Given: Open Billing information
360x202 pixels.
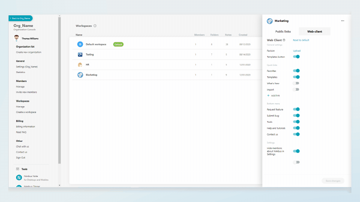Looking at the screenshot, I should coord(25,126).
